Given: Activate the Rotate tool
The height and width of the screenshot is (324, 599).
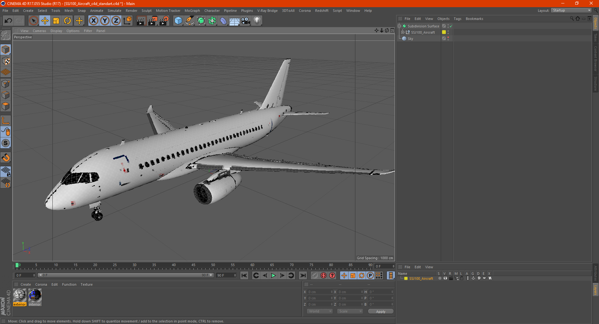Looking at the screenshot, I should (67, 21).
